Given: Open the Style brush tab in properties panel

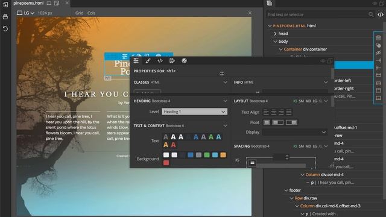Looking at the screenshot, I should (x=148, y=61).
